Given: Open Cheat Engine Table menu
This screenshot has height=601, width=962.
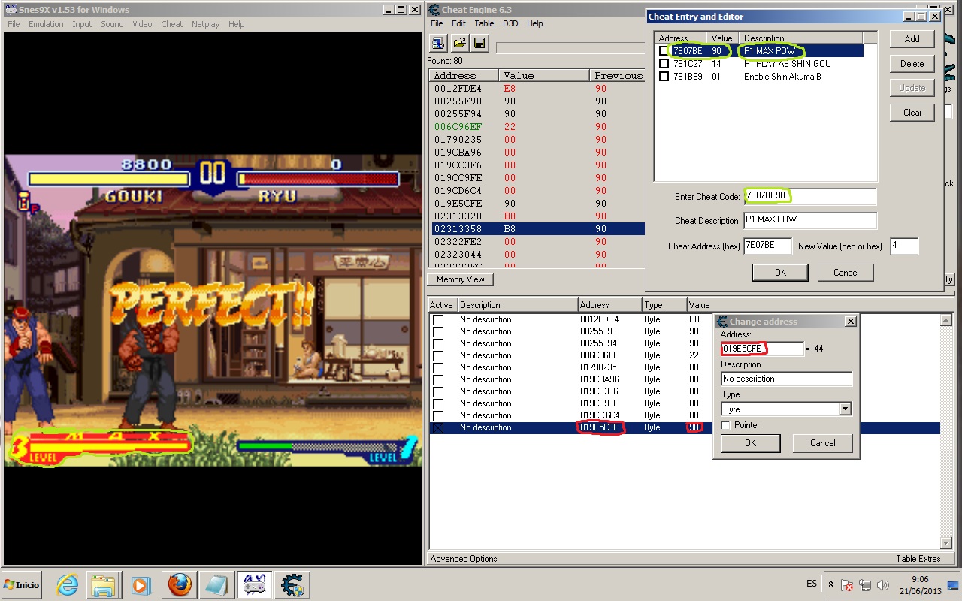Looking at the screenshot, I should [484, 23].
